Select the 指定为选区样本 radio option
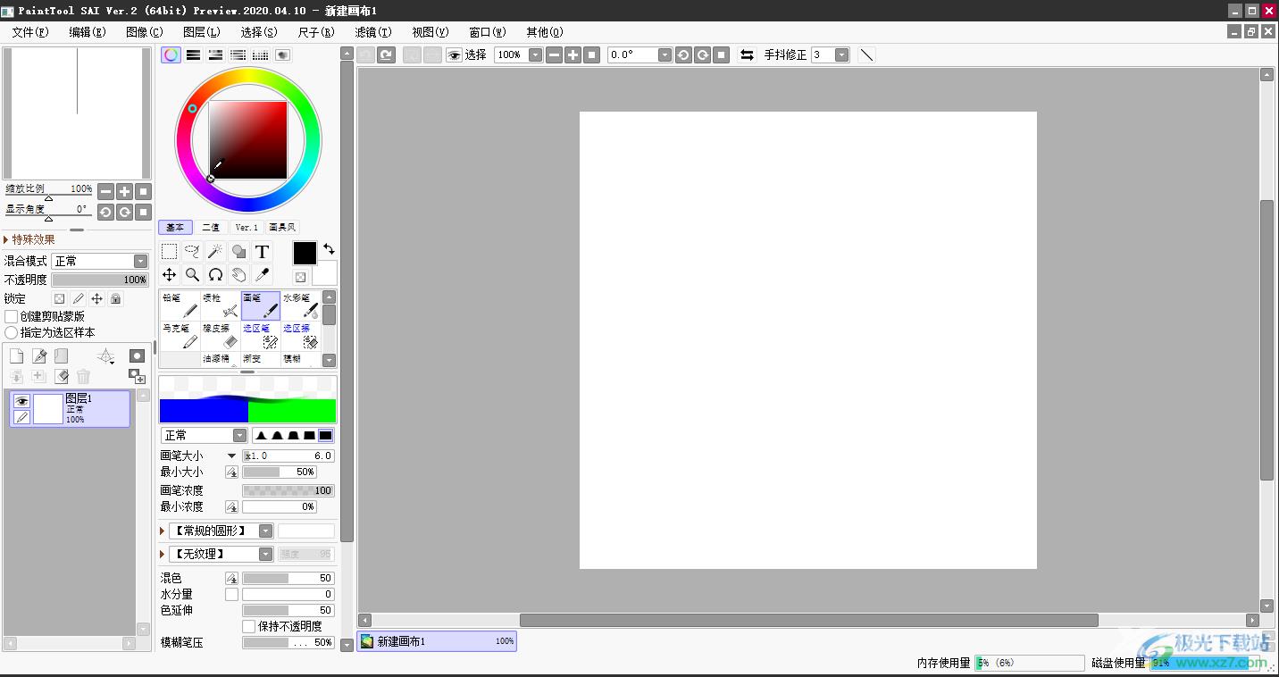Viewport: 1279px width, 677px height. [x=12, y=332]
